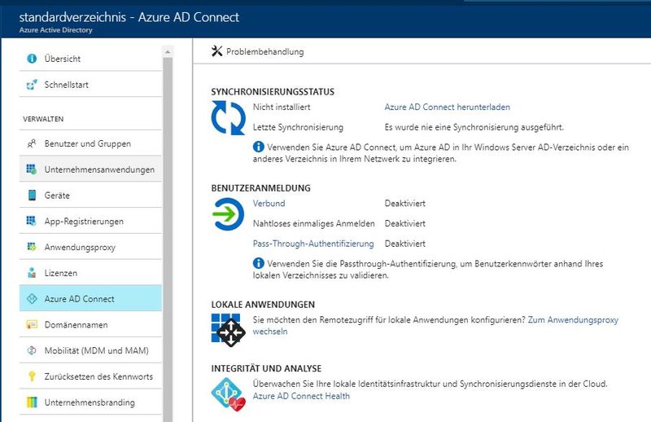Click the large synchronization arrows icon

tap(228, 118)
